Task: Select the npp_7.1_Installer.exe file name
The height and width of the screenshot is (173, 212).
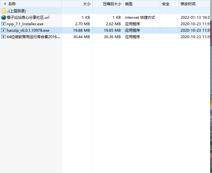Action: point(25,24)
